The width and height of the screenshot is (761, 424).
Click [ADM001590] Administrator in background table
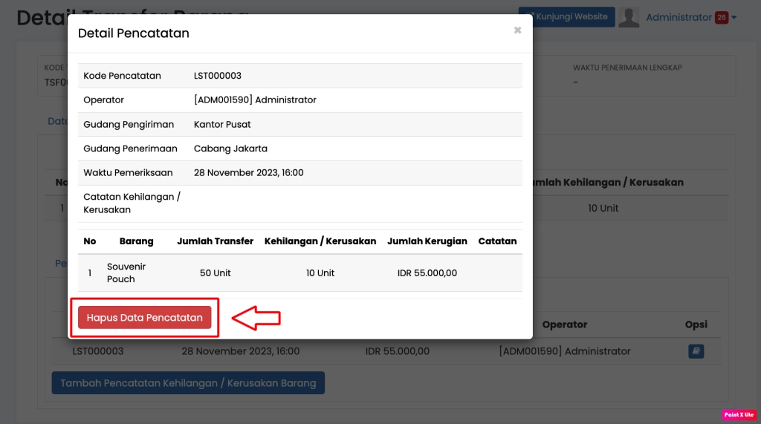pos(565,351)
